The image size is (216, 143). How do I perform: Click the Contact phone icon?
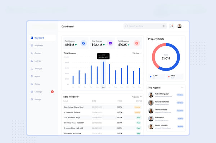(32, 53)
